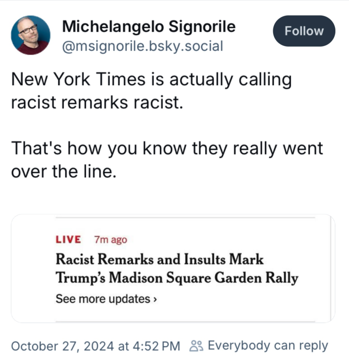Click the over the line text
The width and height of the screenshot is (349, 363).
(63, 172)
